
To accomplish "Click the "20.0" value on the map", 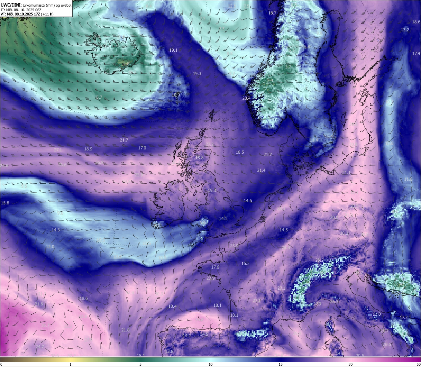I will [334, 218].
